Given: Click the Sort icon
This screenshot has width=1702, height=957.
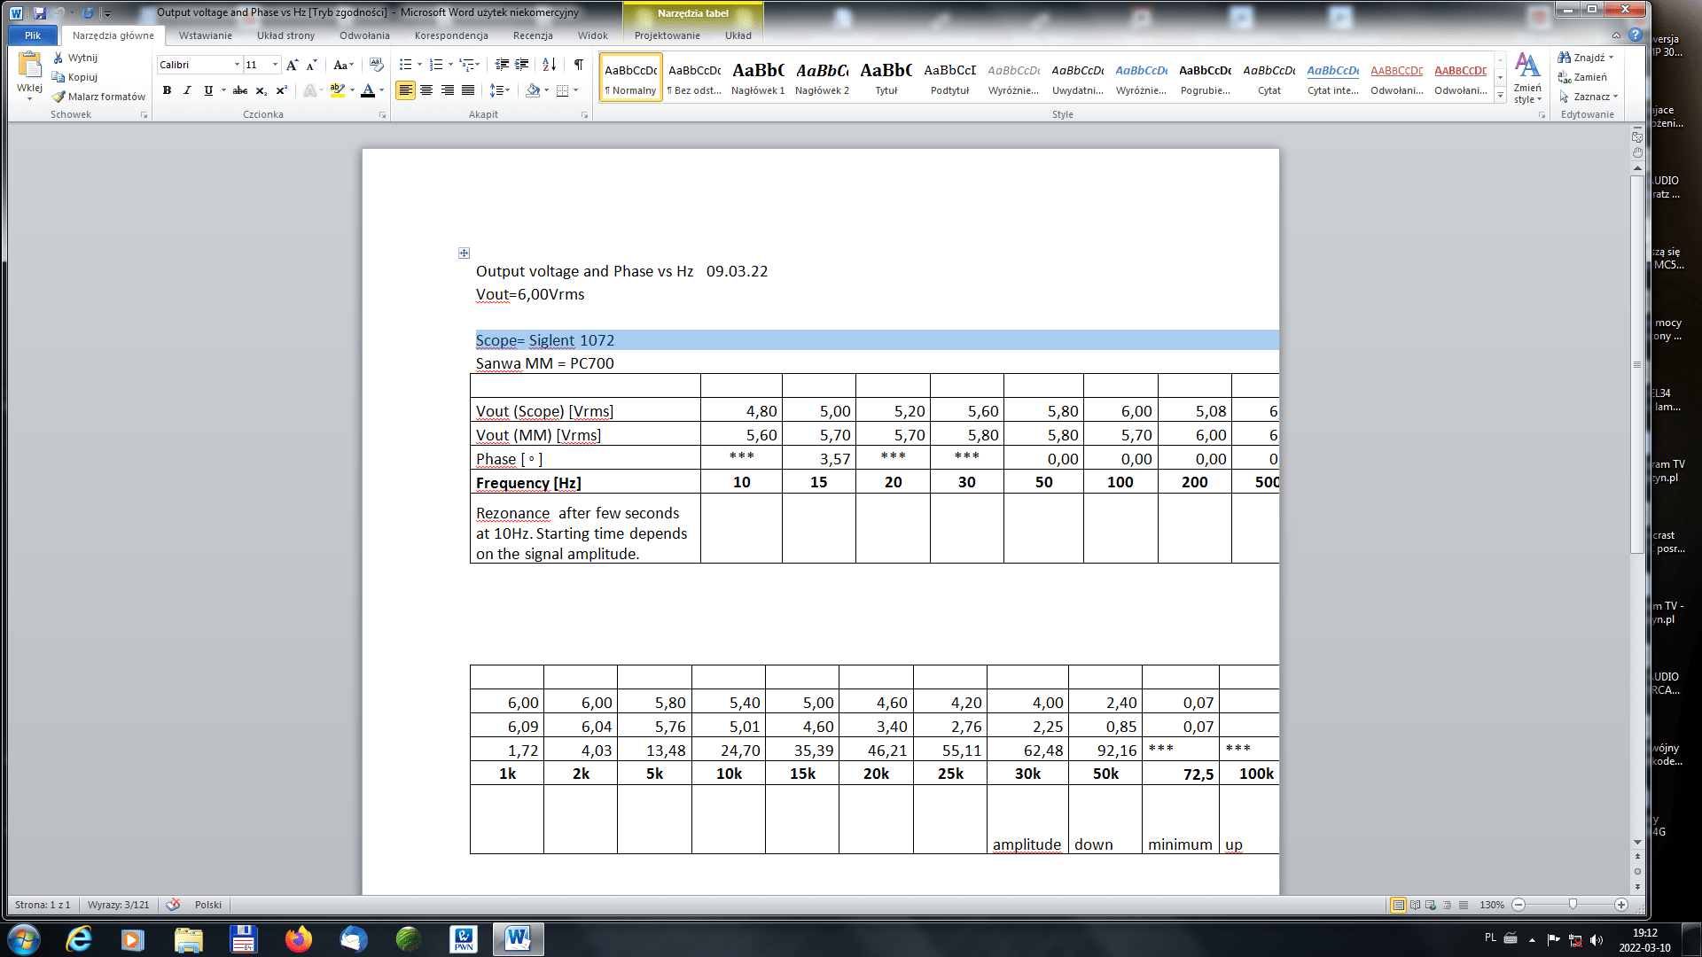Looking at the screenshot, I should [550, 65].
